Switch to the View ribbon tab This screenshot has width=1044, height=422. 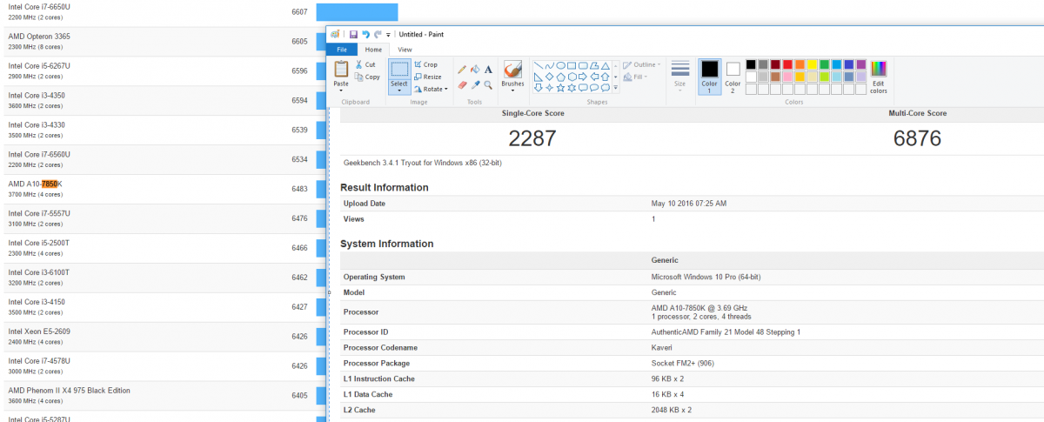405,50
